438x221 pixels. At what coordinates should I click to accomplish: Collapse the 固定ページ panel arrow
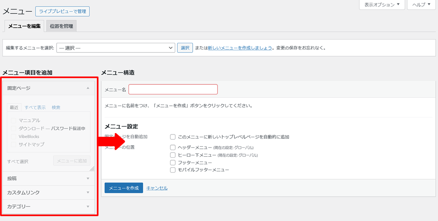coord(88,88)
